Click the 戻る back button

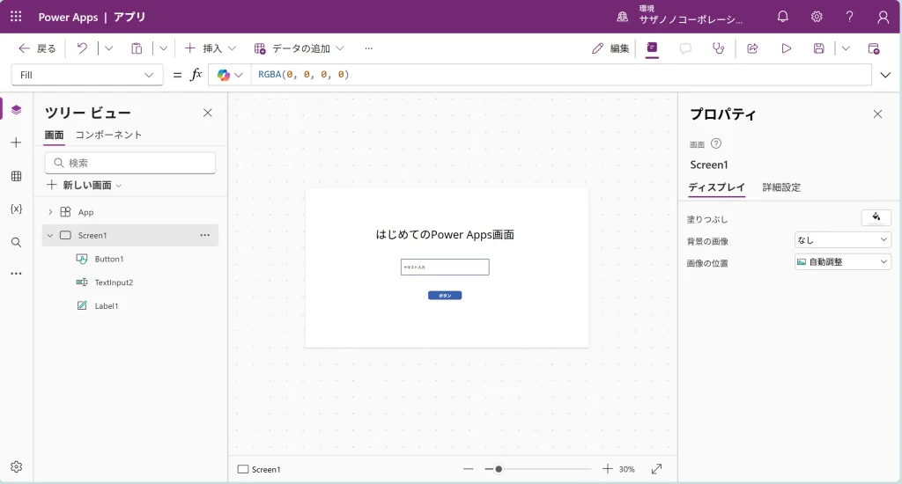coord(37,48)
